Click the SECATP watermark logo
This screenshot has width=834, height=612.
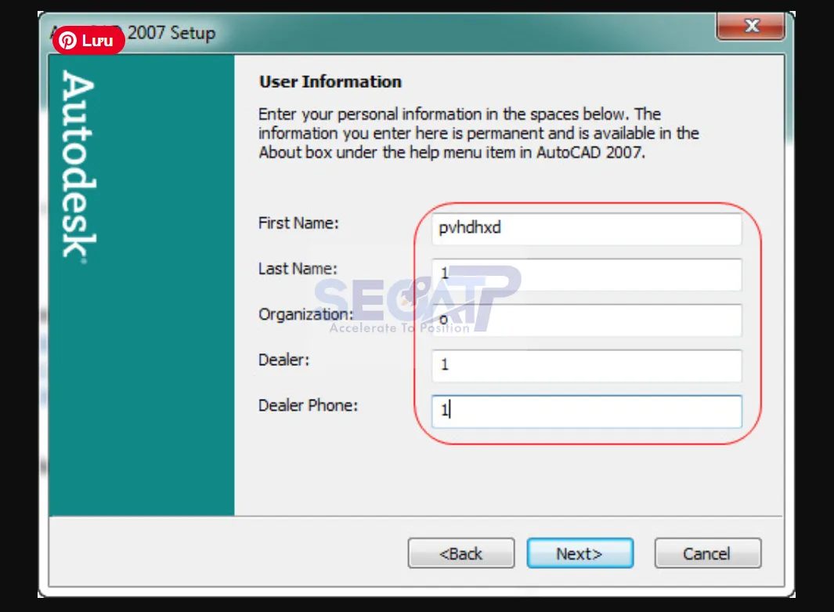417,298
